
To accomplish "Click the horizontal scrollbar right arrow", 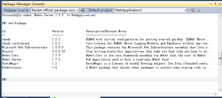I will (216, 94).
